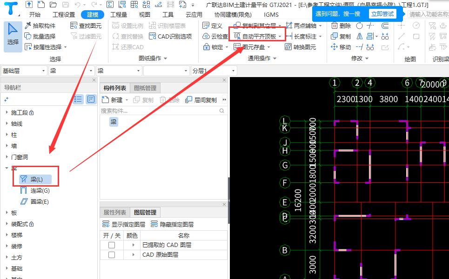Click the new file icon in quick toolbar

click(41, 4)
